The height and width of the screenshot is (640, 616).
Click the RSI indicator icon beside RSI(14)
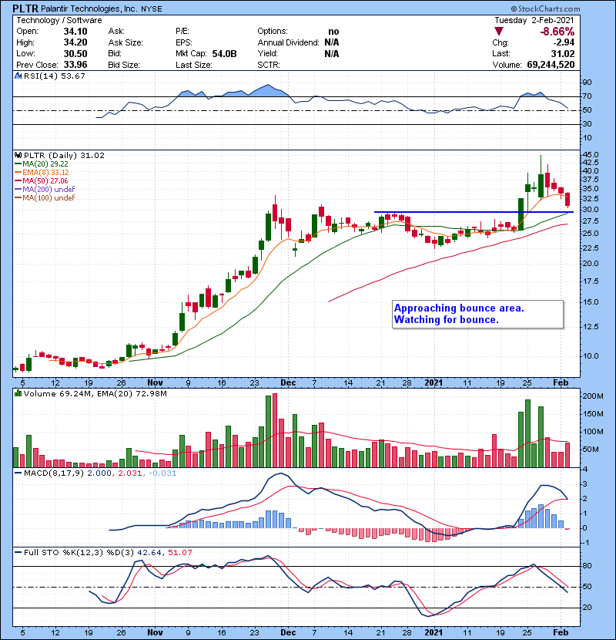tap(18, 76)
